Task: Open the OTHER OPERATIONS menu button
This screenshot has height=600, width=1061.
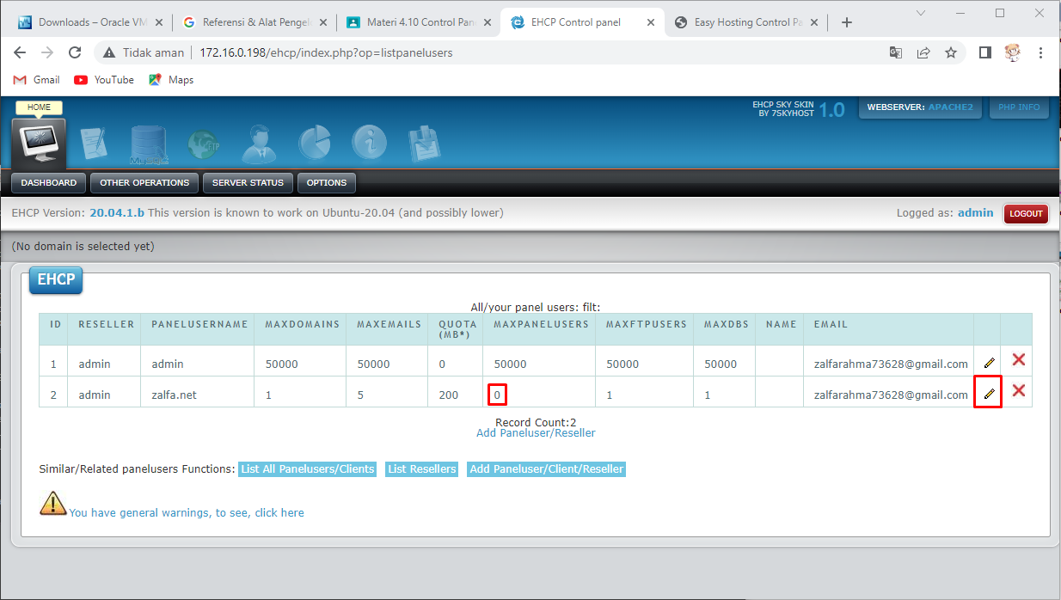Action: tap(144, 182)
